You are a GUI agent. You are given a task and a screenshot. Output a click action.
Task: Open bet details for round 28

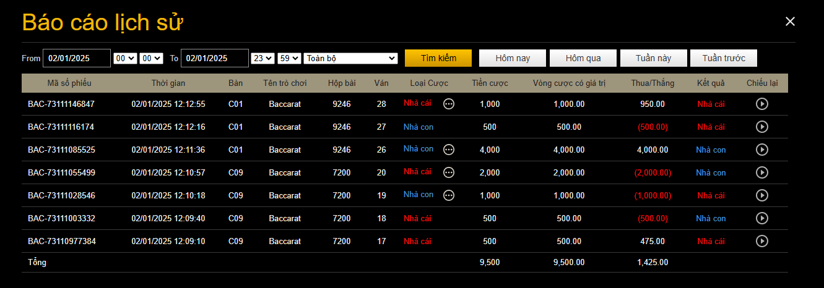tap(449, 104)
